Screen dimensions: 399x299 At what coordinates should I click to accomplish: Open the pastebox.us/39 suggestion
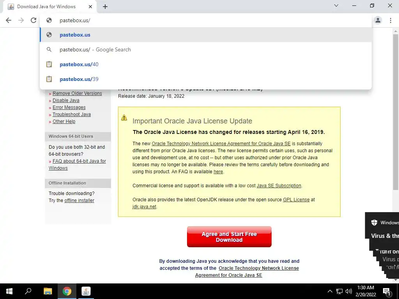(206, 79)
